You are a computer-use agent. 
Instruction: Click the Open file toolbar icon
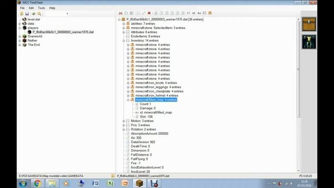coord(21,14)
